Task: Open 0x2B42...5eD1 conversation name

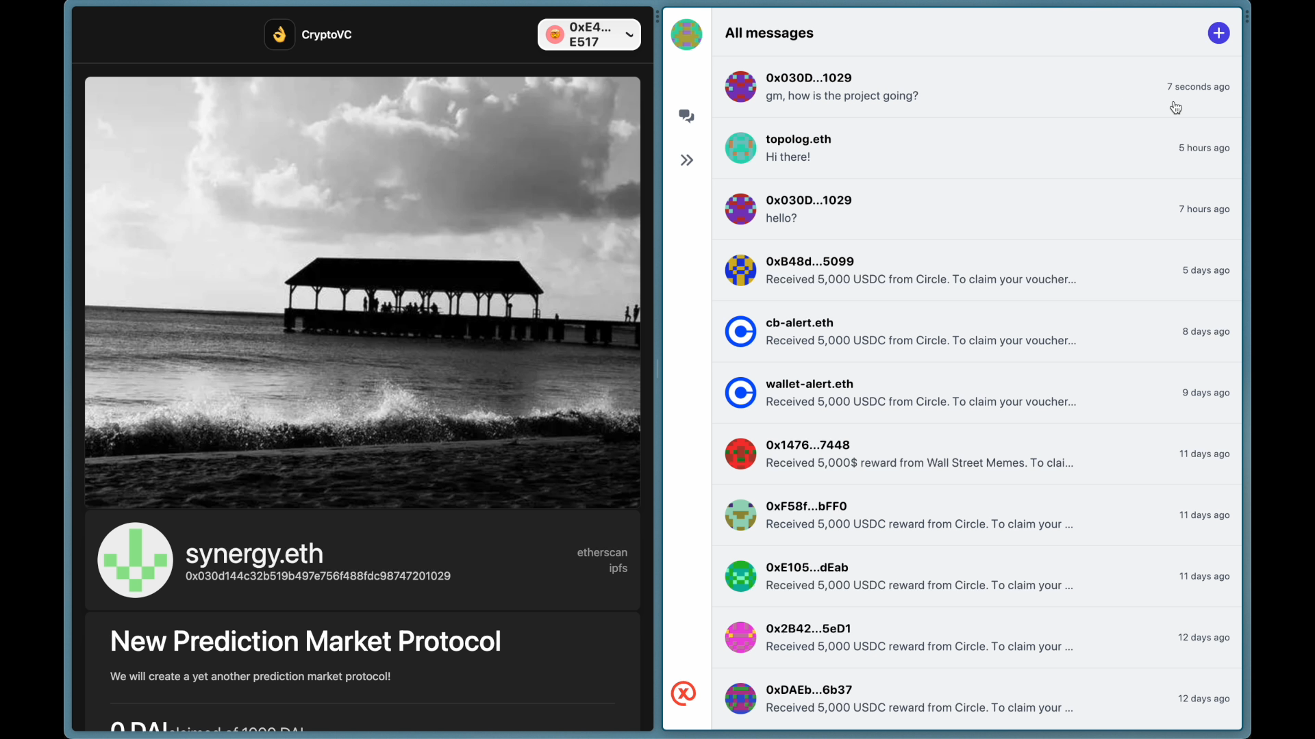Action: (x=808, y=628)
